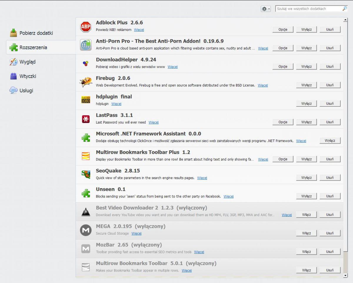Screen dimensions: 353x283
Task: Switch to the Wygląd section
Action: pos(23,62)
